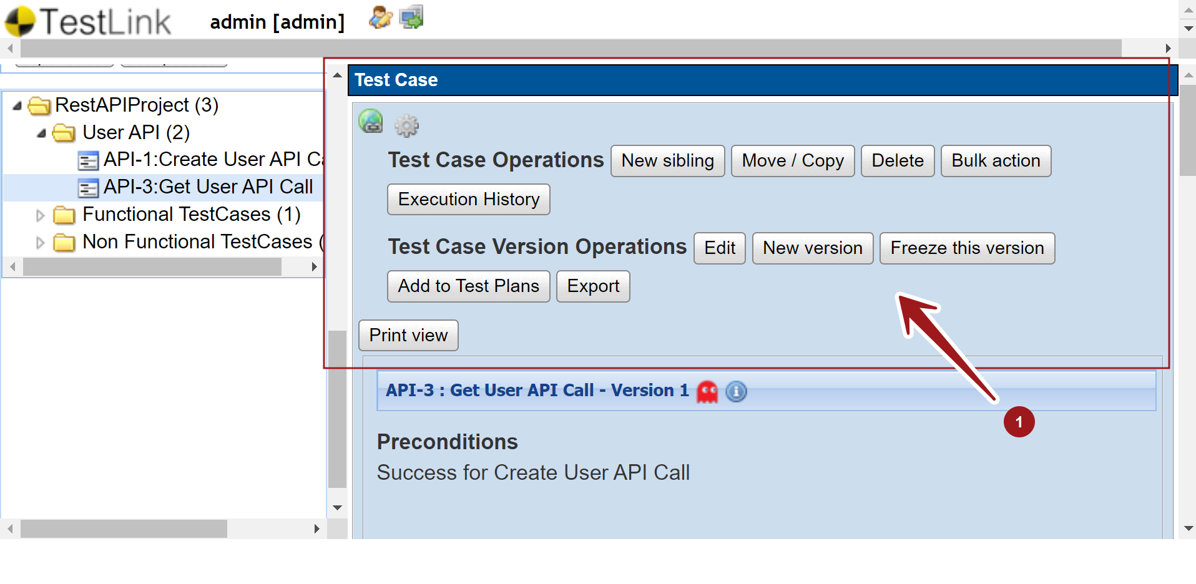Image resolution: width=1196 pixels, height=584 pixels.
Task: Collapse the User API folder
Action: pyautogui.click(x=41, y=134)
